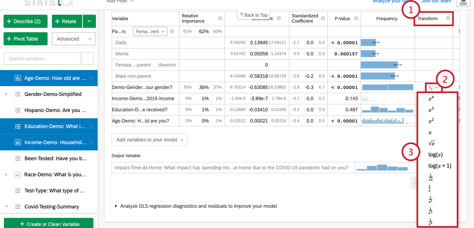Click the Pivot Table button
Viewport: 474px width, 228px height.
[25, 39]
